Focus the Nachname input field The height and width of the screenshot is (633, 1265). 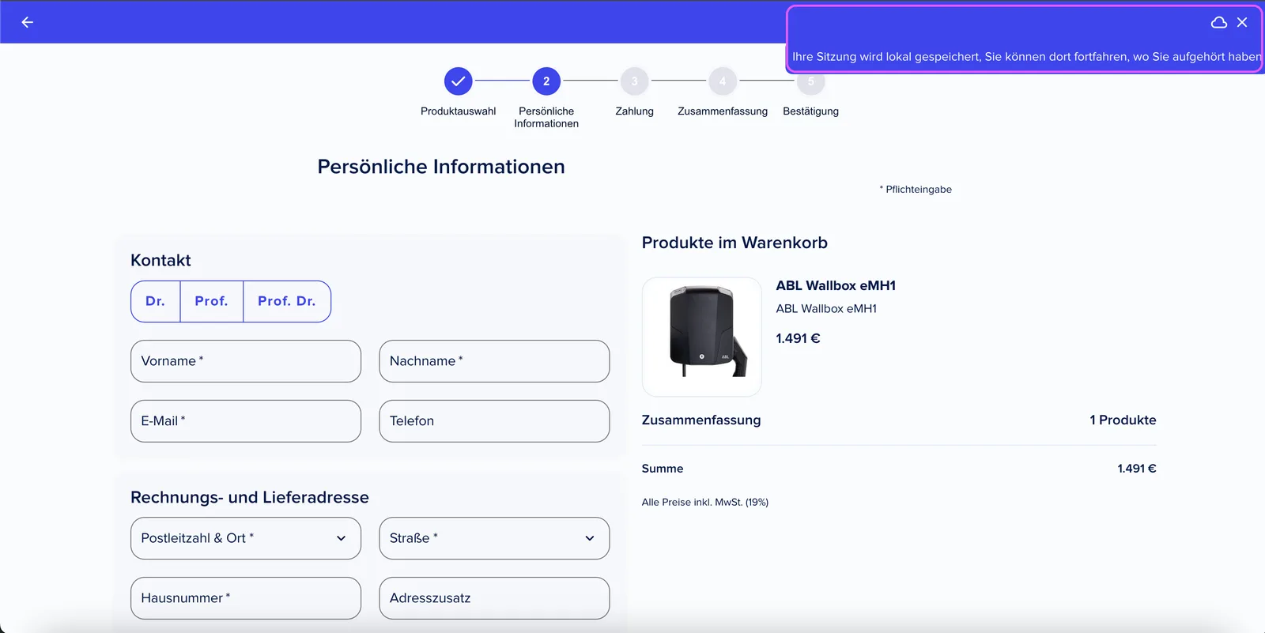pyautogui.click(x=494, y=361)
